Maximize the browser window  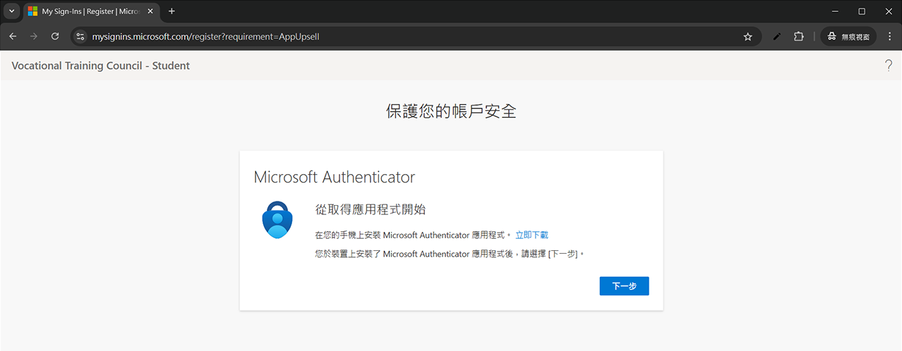coord(862,11)
